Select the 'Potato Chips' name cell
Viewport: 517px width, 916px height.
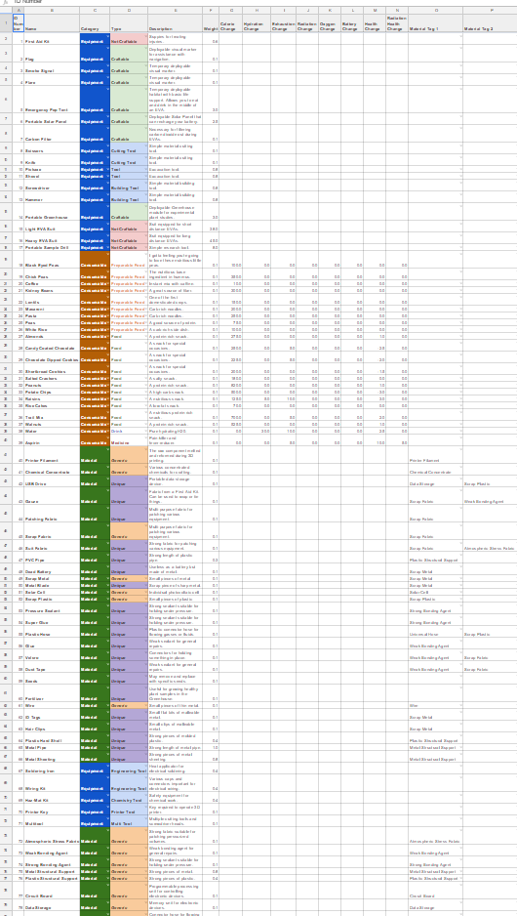[x=51, y=392]
